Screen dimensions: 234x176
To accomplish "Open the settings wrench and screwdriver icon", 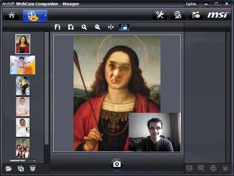I will pos(160,15).
